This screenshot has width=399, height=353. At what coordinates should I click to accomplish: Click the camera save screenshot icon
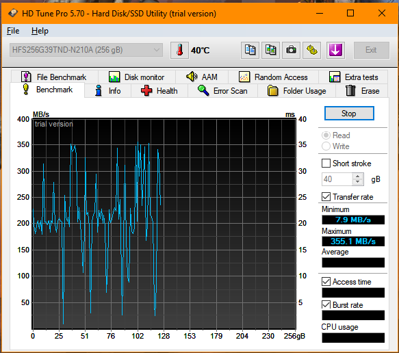(x=291, y=50)
